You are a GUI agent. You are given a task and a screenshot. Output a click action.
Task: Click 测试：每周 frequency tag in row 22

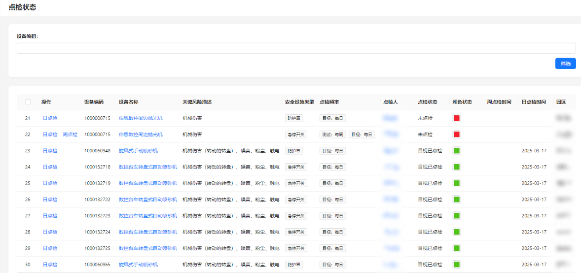(x=332, y=135)
